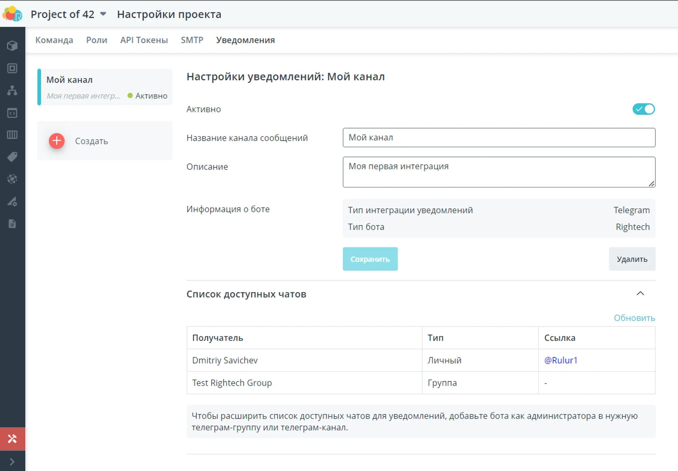The width and height of the screenshot is (678, 471).
Task: Collapse the Список доступных чатов section
Action: (640, 294)
